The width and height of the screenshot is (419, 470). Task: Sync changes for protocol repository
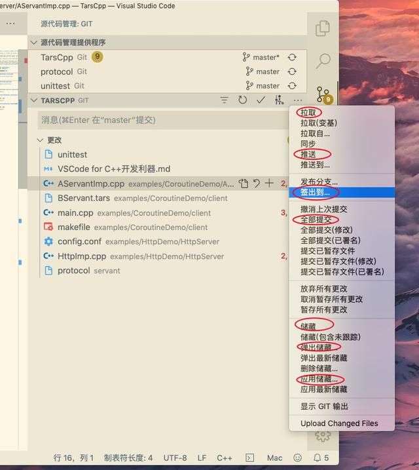(x=292, y=71)
